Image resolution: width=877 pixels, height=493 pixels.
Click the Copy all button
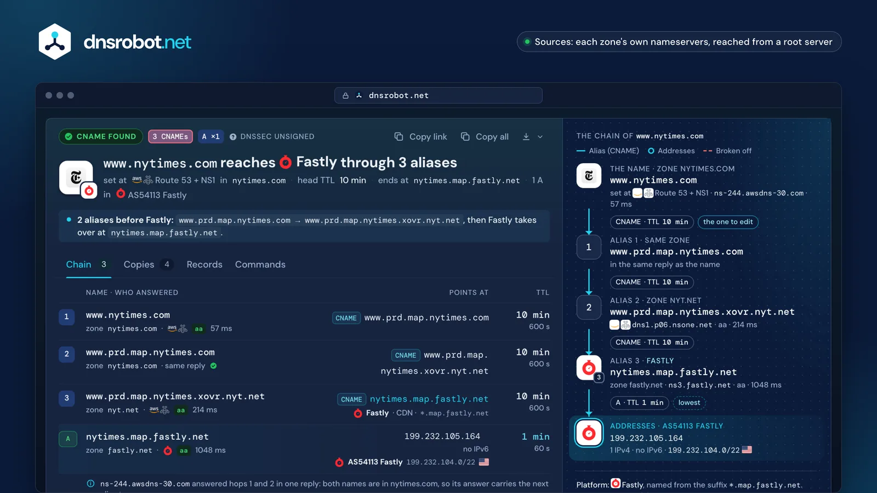(485, 136)
